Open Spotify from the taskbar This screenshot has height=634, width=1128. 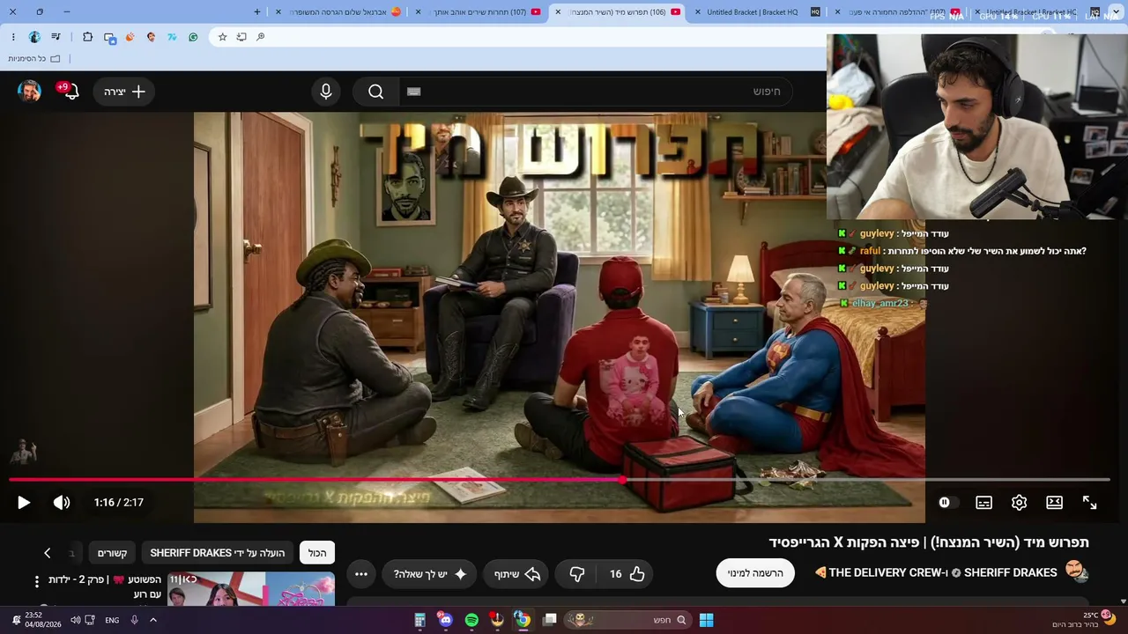471,620
